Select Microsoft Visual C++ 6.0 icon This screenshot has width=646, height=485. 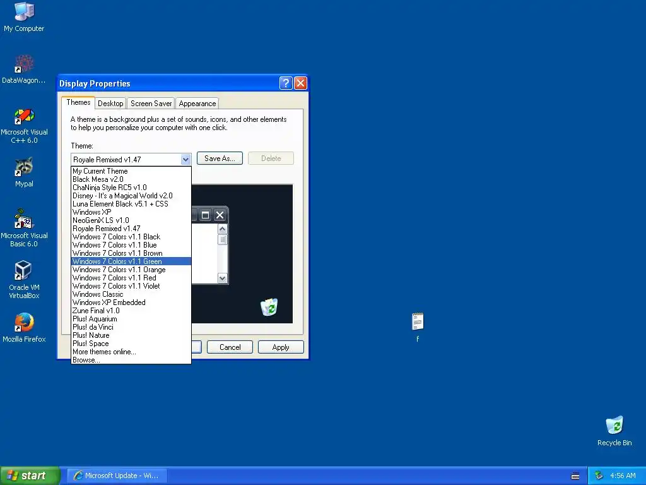pyautogui.click(x=24, y=126)
